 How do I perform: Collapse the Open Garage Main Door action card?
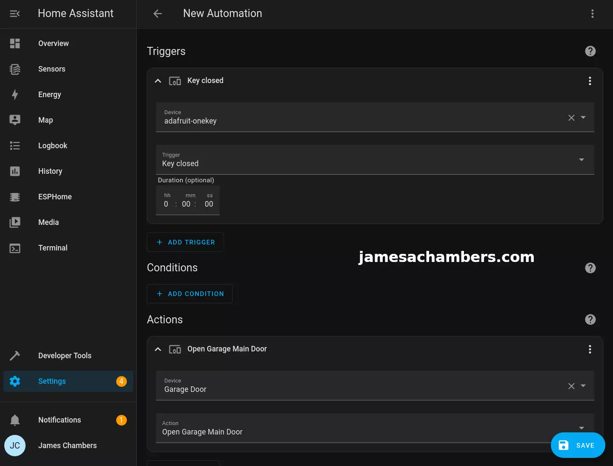(x=158, y=349)
